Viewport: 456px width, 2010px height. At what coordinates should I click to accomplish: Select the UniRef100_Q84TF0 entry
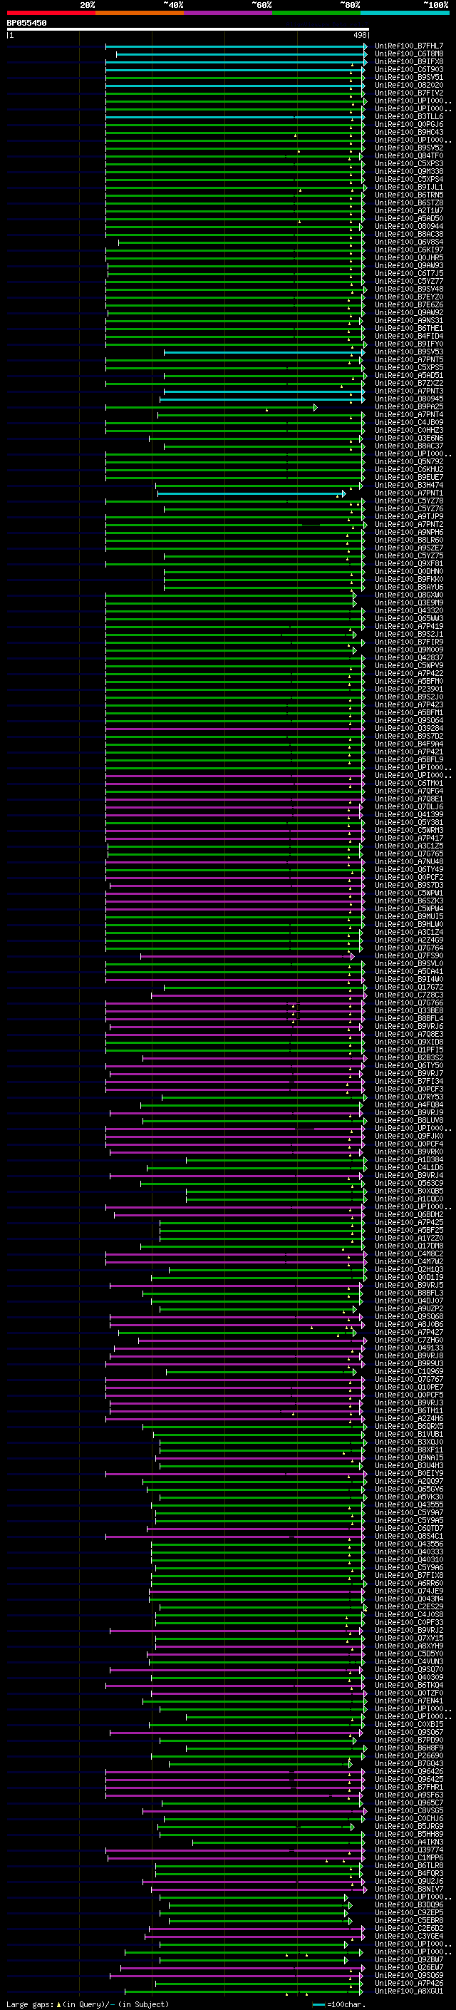408,155
